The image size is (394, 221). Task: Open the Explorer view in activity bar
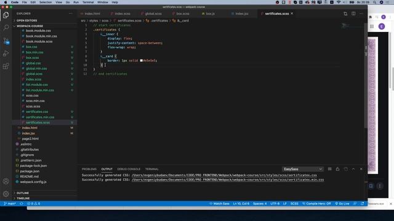pos(6,15)
